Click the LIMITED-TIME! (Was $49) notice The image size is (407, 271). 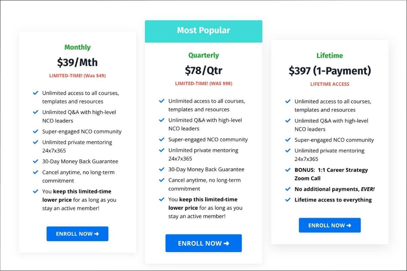click(x=77, y=76)
